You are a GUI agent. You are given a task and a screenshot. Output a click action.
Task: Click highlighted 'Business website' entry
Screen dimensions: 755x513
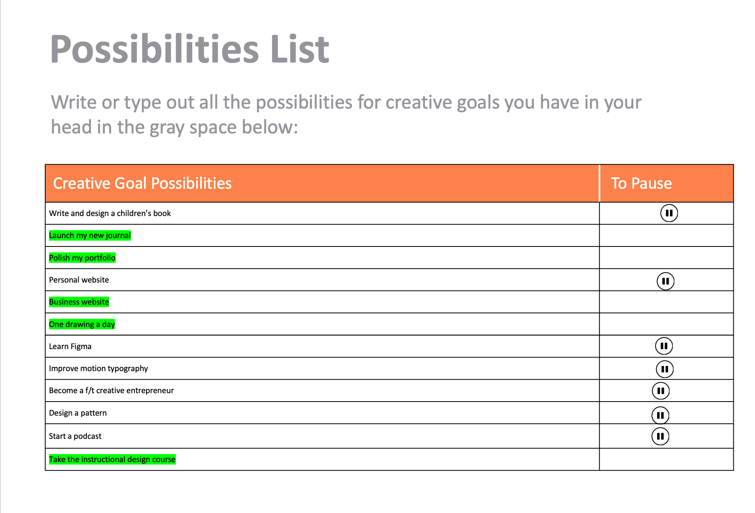79,302
